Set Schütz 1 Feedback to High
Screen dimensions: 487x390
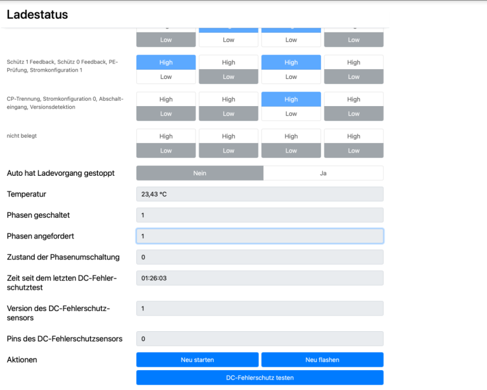click(166, 62)
